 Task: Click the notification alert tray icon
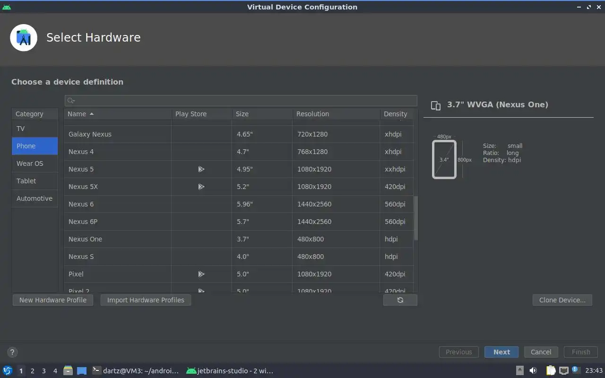575,370
